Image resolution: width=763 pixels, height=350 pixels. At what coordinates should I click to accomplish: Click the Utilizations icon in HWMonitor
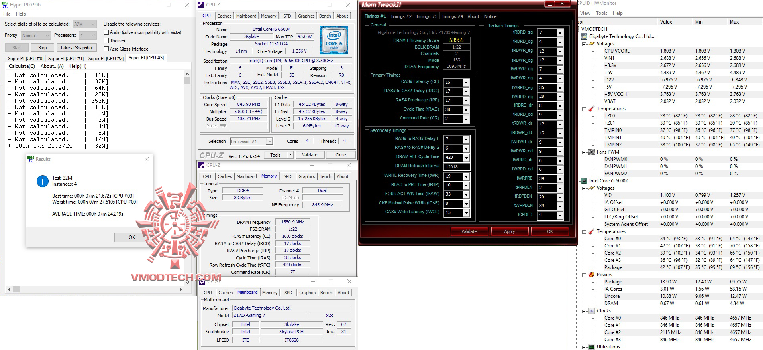tap(592, 347)
